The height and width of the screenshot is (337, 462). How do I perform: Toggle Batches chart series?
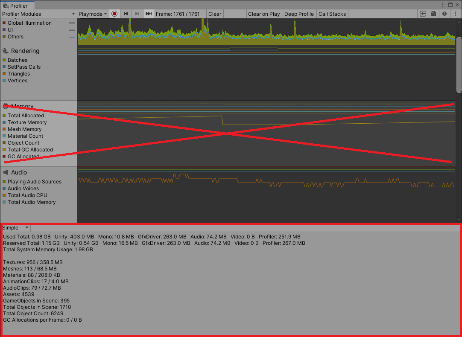point(4,60)
